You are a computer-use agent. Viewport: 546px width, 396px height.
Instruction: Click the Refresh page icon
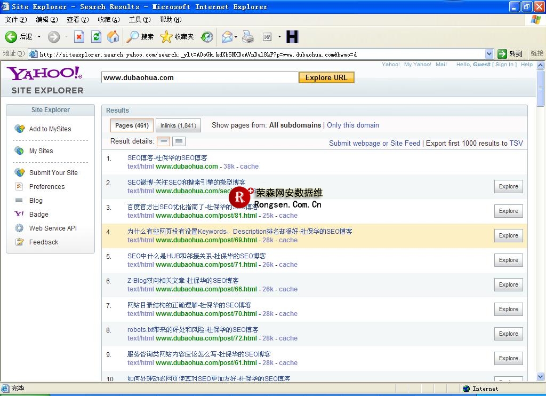pos(96,37)
